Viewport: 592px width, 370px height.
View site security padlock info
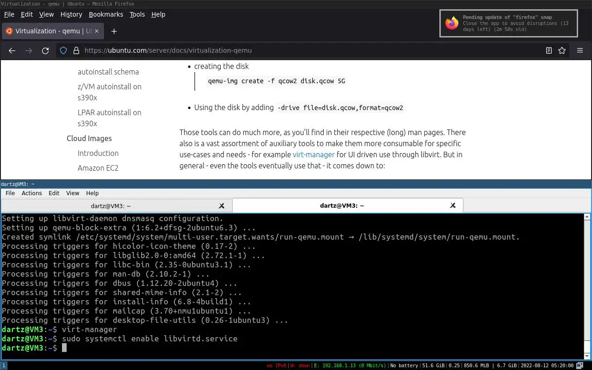tap(76, 50)
